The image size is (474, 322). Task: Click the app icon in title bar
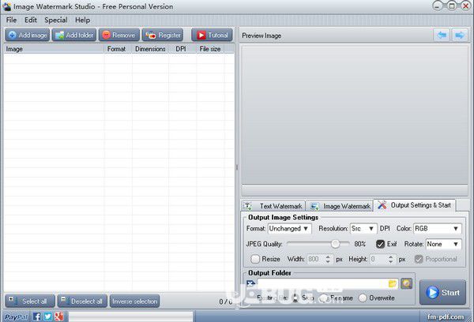click(7, 6)
